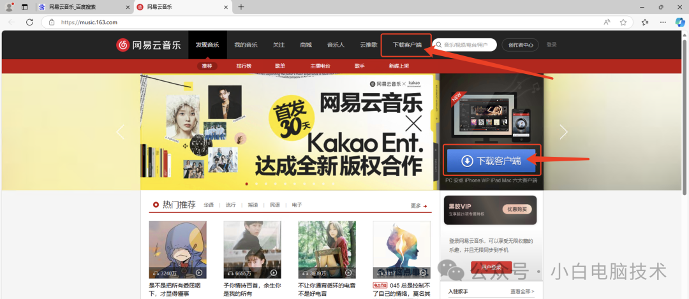
Task: Open the girl on chair playlist cover
Action: (327, 249)
